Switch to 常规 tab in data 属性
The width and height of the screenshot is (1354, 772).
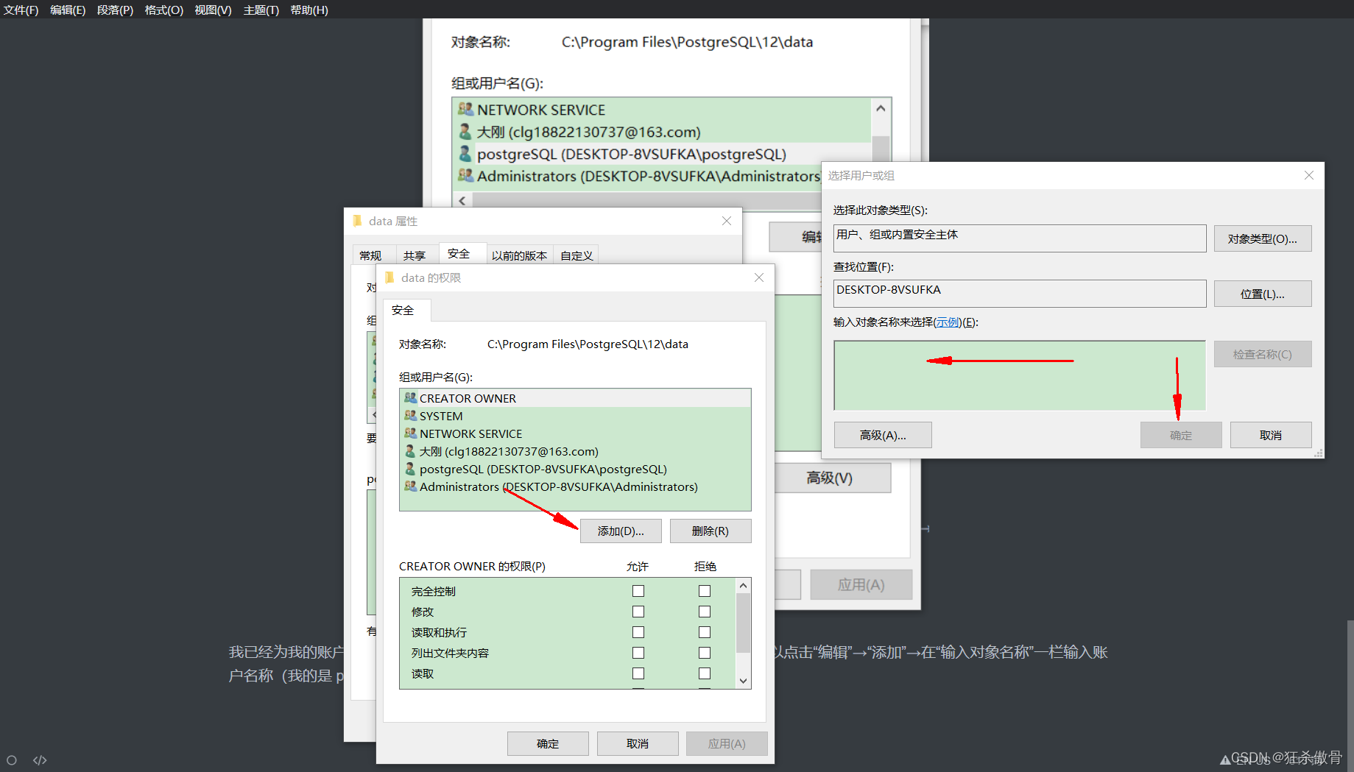pos(370,255)
